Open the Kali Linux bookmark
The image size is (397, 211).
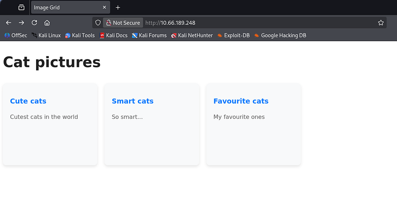(x=46, y=35)
